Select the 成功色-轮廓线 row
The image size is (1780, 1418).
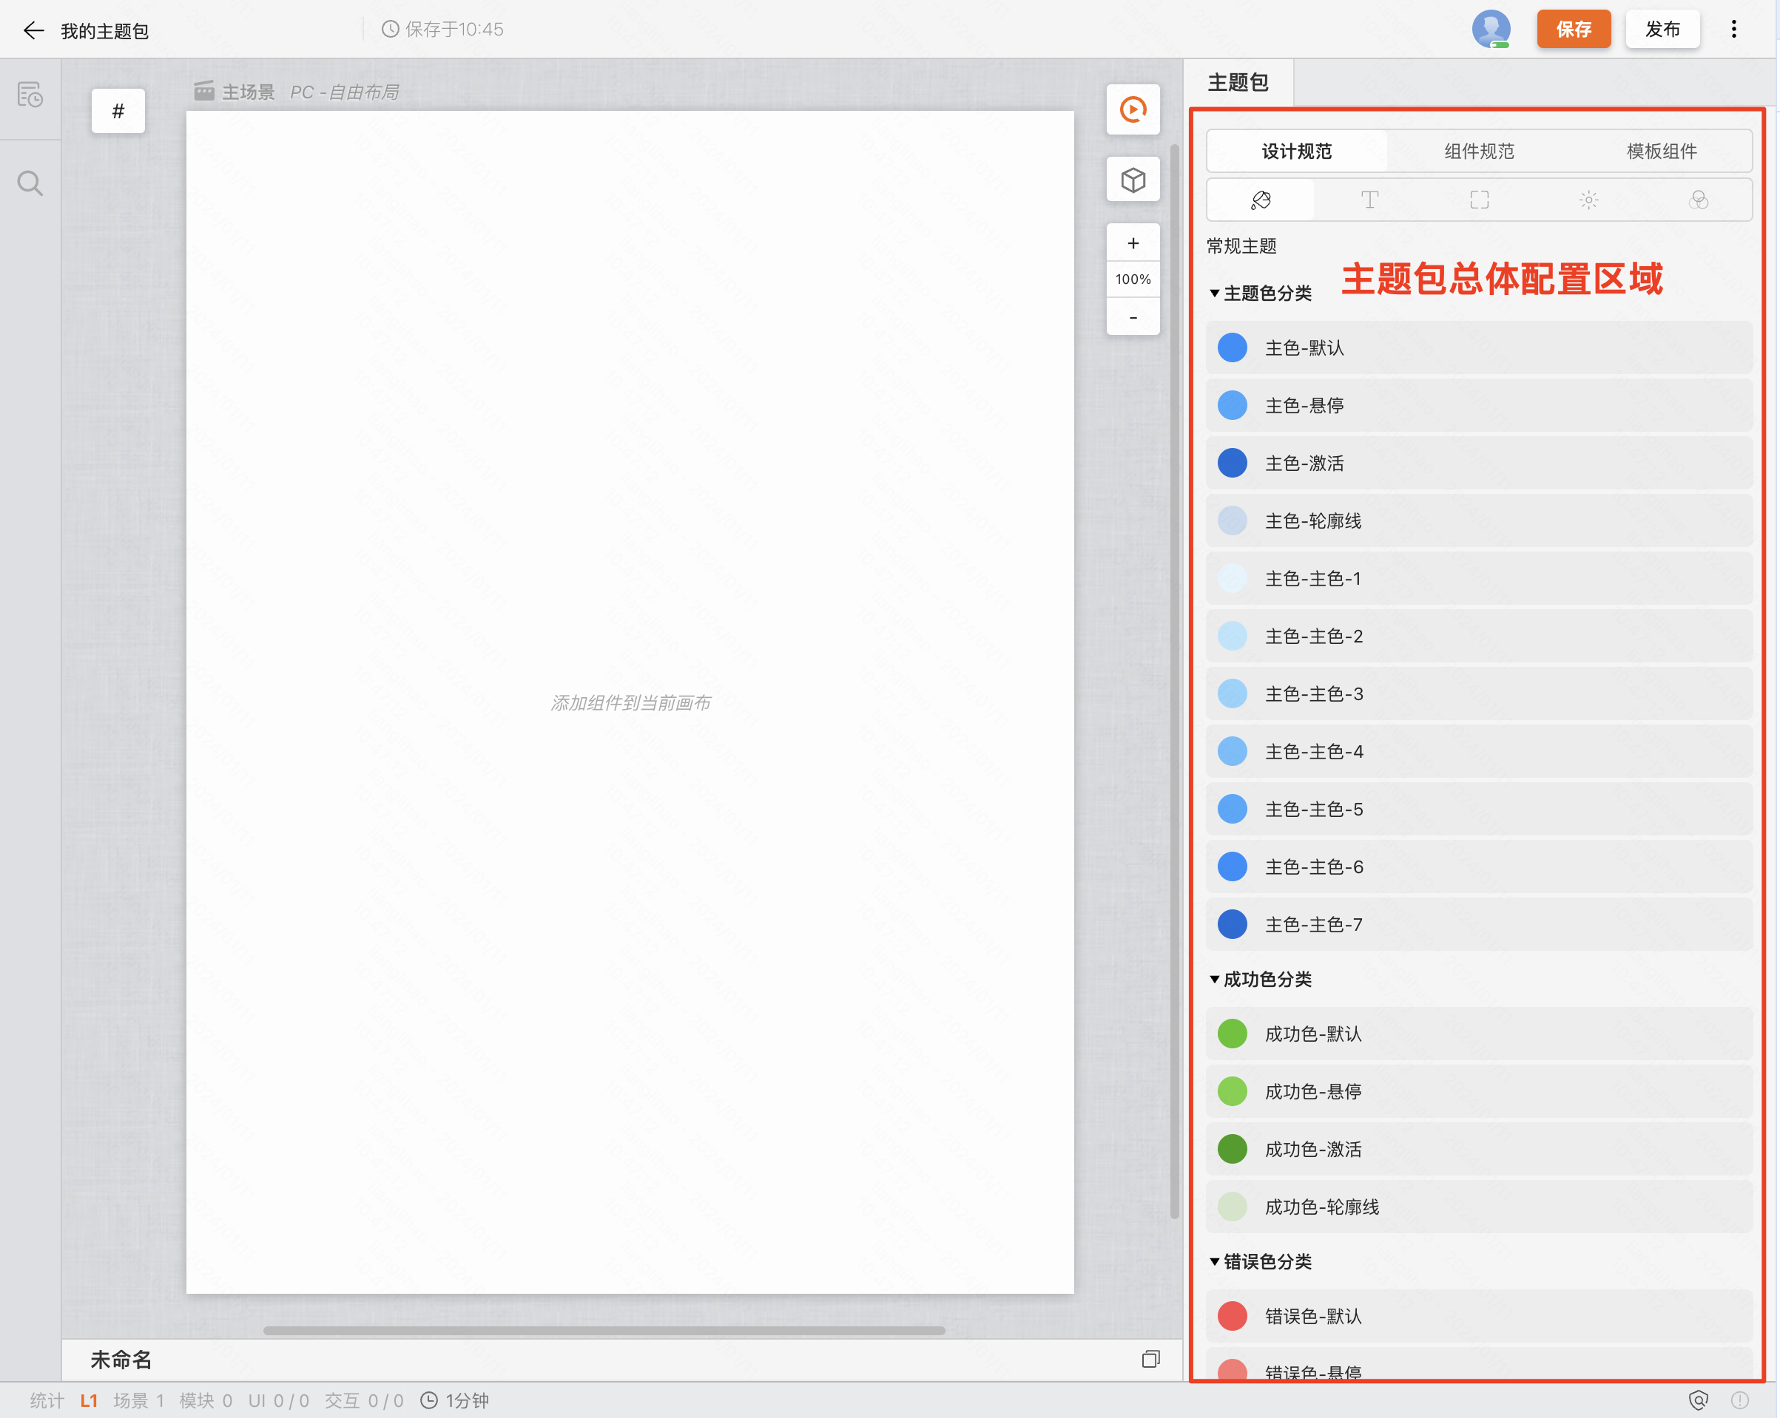tap(1479, 1207)
